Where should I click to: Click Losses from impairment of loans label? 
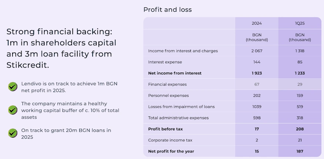(x=181, y=107)
